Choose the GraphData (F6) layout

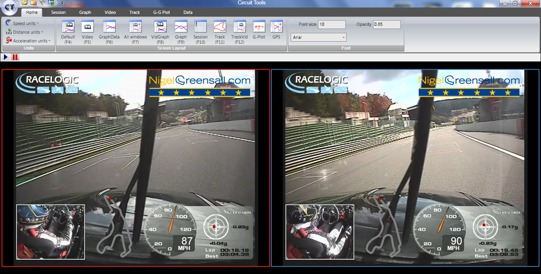109,27
